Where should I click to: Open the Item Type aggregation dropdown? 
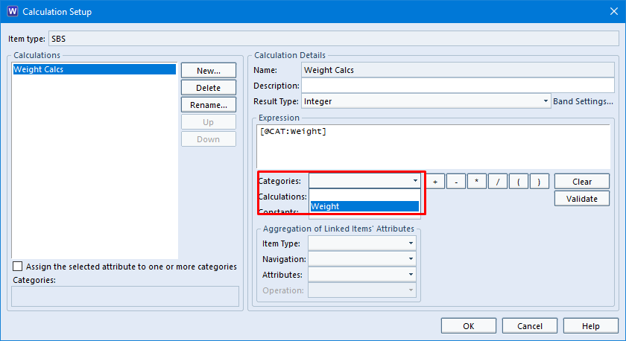[x=362, y=243]
